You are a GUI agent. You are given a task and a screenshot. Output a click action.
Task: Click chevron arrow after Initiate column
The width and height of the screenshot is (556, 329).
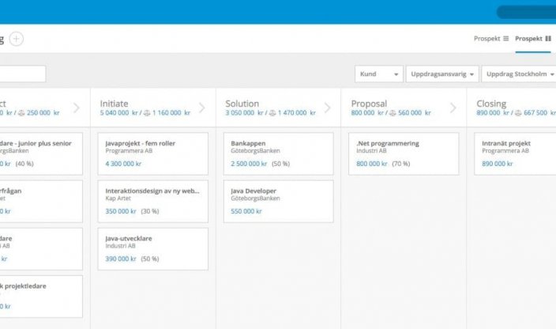201,108
